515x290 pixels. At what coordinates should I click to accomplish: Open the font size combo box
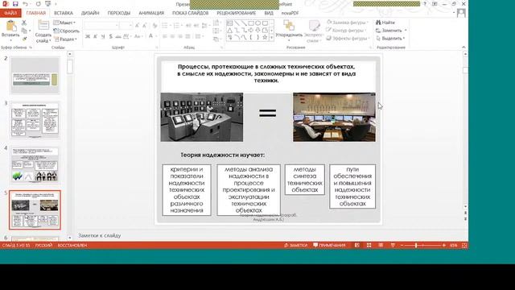(126, 25)
